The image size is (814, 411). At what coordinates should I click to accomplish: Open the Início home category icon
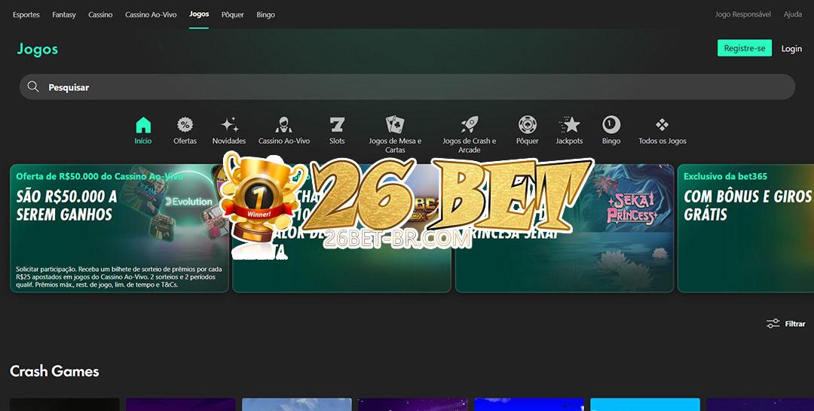click(143, 125)
